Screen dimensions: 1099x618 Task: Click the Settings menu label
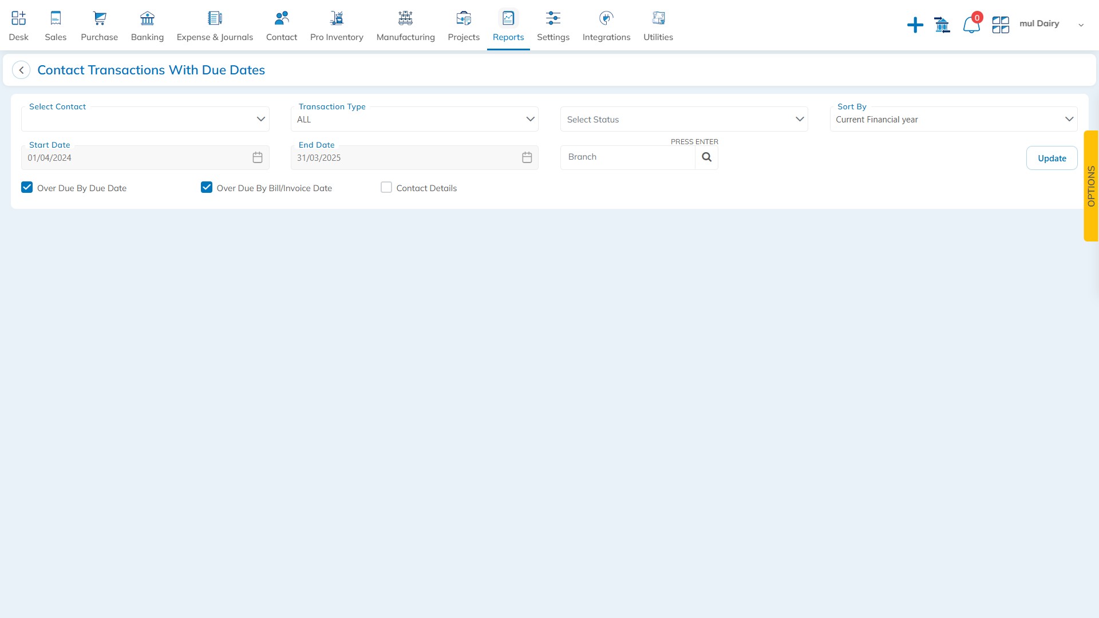[553, 37]
